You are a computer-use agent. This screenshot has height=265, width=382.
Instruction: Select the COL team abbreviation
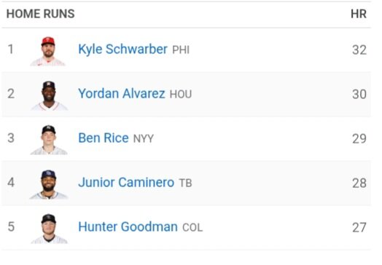(192, 228)
